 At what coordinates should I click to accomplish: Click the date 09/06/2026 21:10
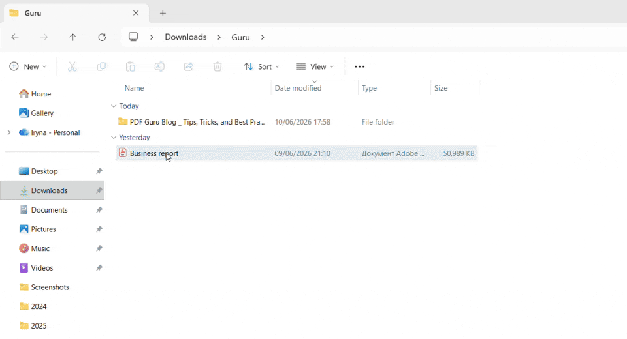302,153
